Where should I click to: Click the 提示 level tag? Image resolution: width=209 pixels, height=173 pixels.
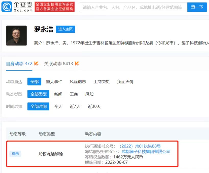click(x=15, y=154)
